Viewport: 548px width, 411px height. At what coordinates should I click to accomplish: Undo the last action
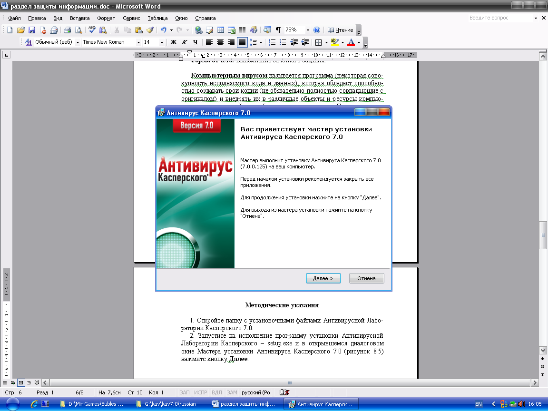[x=164, y=30]
